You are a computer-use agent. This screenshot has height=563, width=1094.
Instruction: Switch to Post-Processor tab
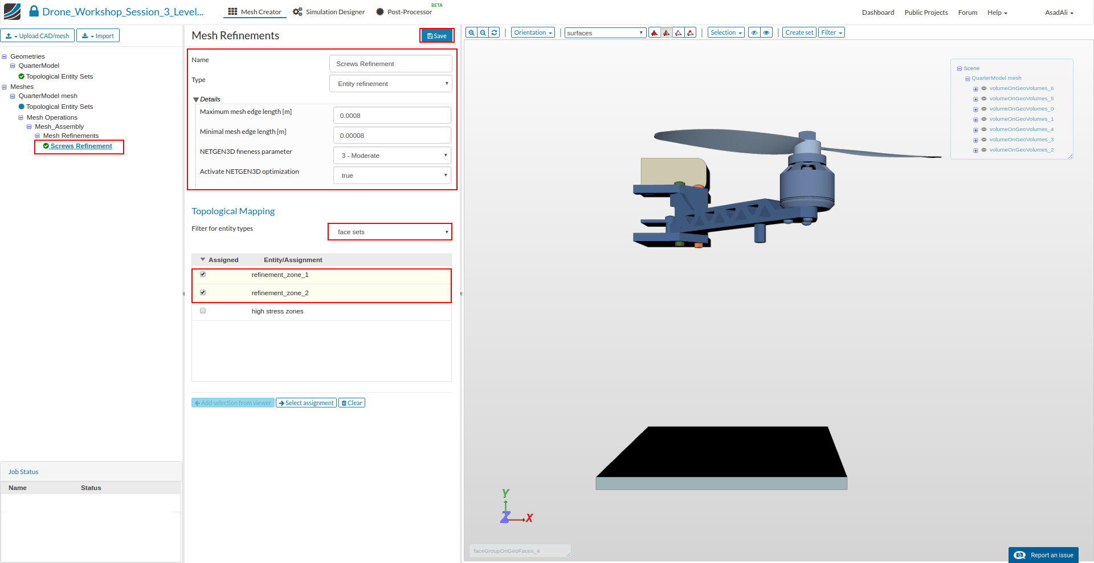coord(404,12)
